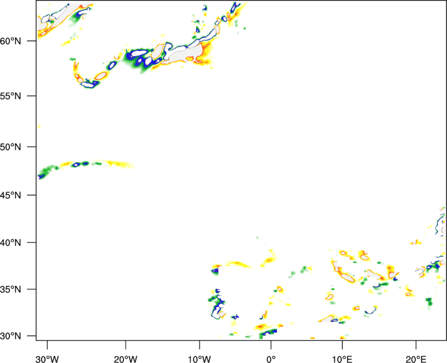Click the 50°N latitude label
The image size is (447, 363).
pyautogui.click(x=11, y=147)
